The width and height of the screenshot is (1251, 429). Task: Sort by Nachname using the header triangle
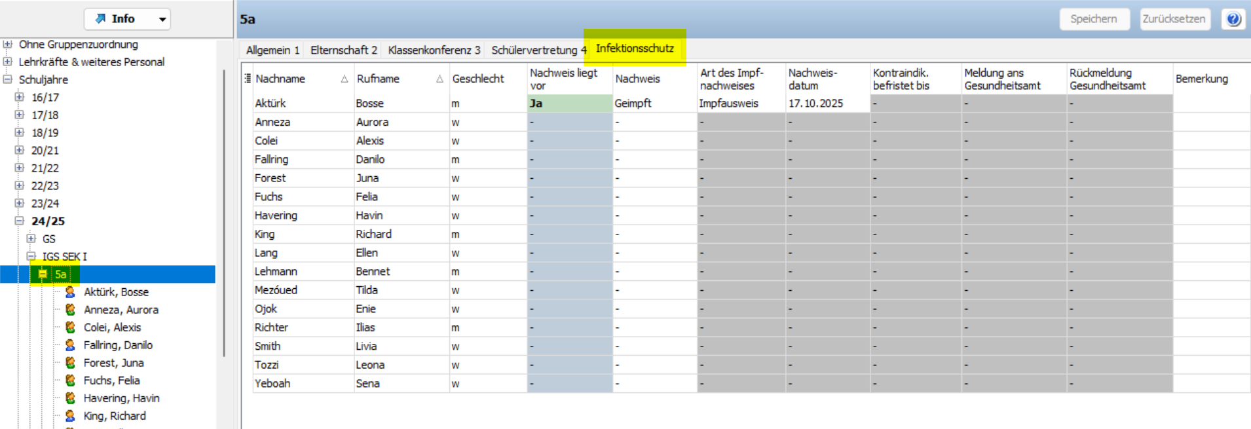tap(344, 79)
